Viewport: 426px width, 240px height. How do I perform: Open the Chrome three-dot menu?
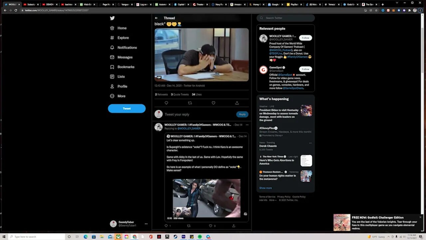pyautogui.click(x=420, y=10)
